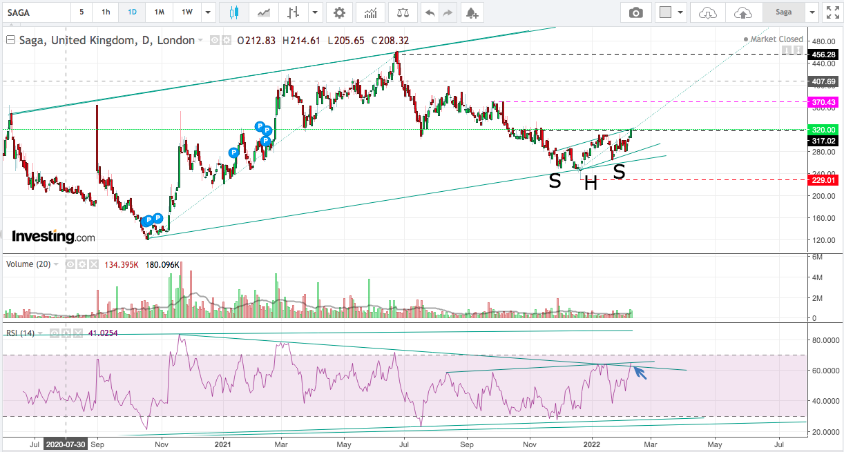Save the chart layout to cloud

pyautogui.click(x=742, y=12)
